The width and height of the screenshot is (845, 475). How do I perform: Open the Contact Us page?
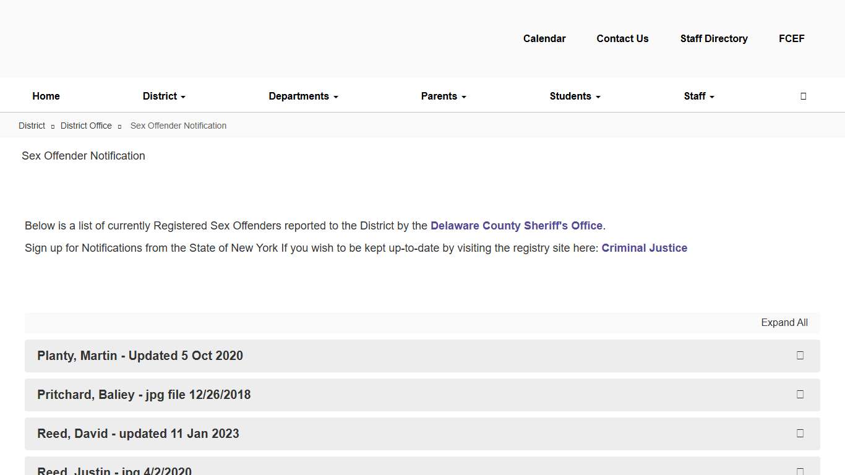tap(622, 38)
